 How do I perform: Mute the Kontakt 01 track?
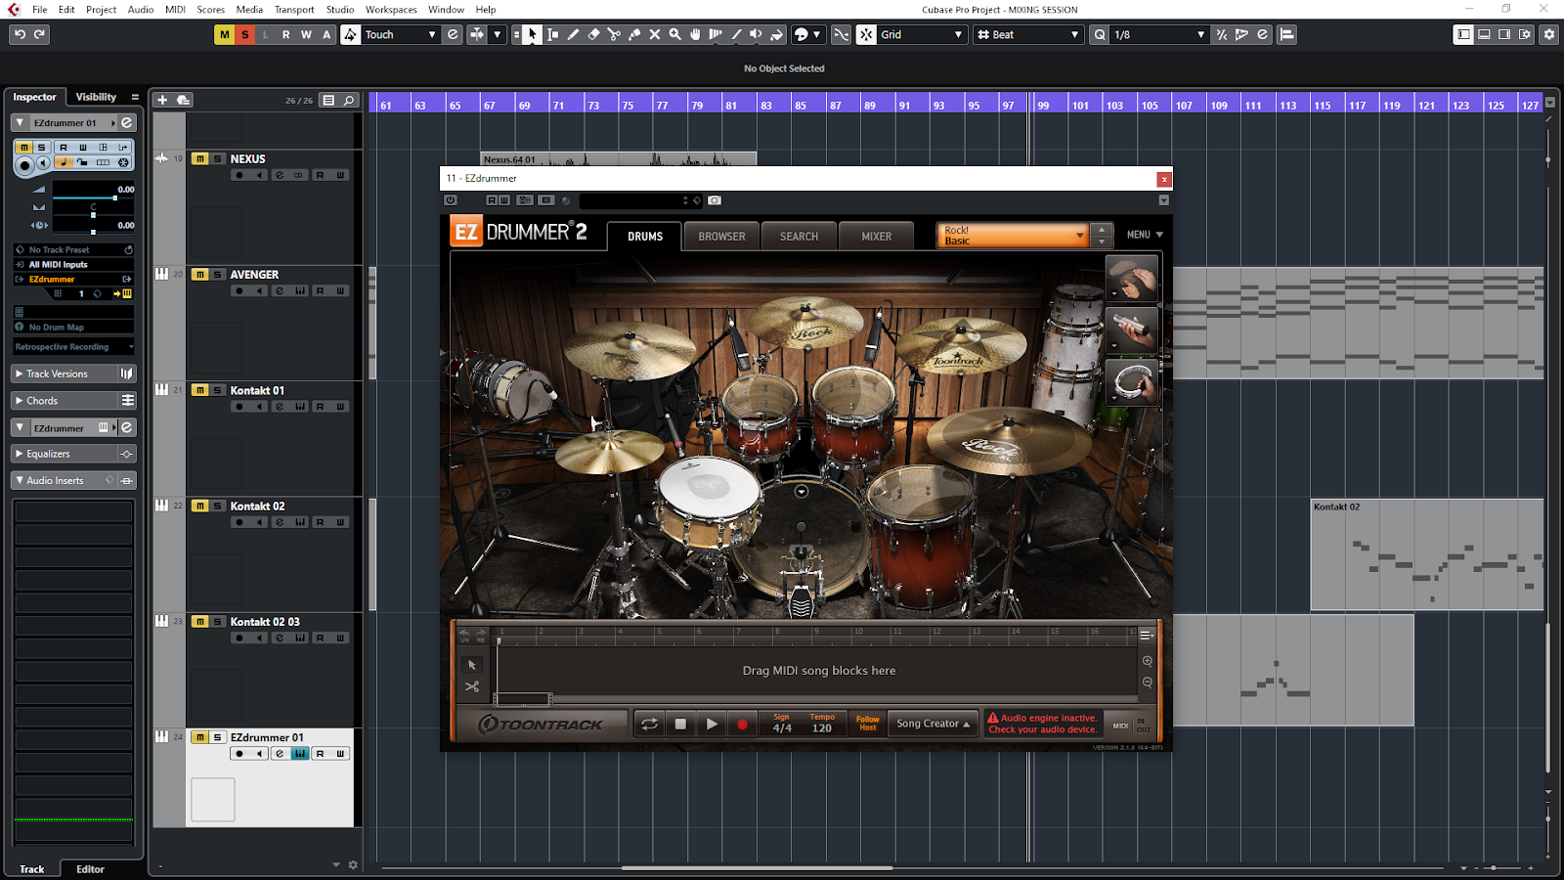[x=200, y=390]
